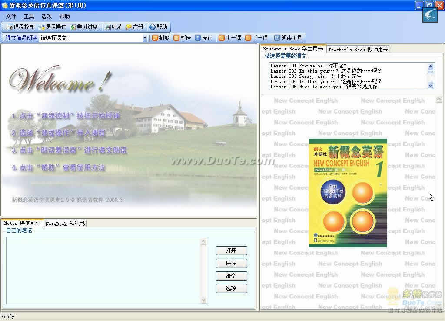The height and width of the screenshot is (321, 445).
Task: Click the 帮助 help toolbar icon
Action: pos(158,27)
